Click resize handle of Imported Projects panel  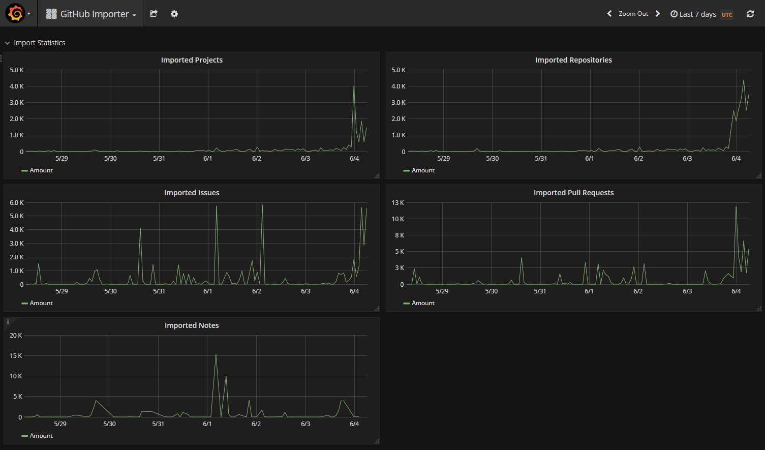(x=377, y=176)
